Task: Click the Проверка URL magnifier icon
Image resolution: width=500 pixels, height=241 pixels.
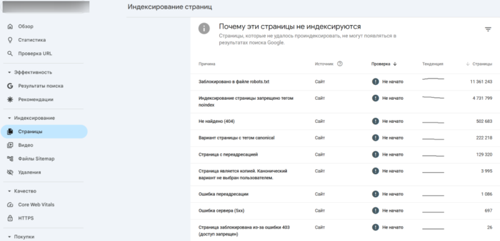Action: 11,54
